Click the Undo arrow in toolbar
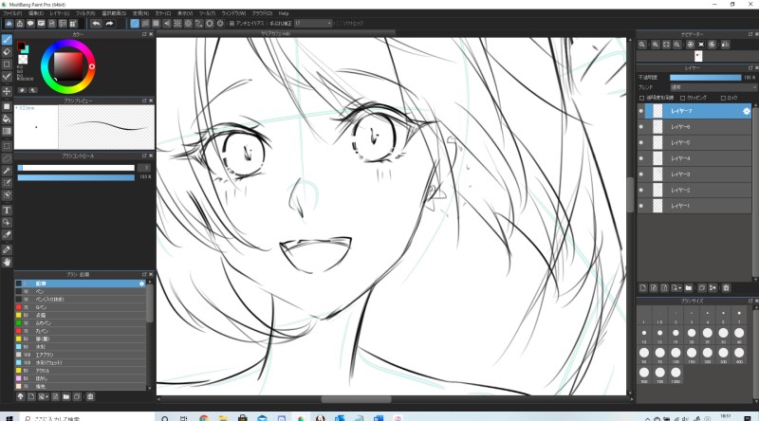The height and width of the screenshot is (421, 759). (96, 23)
